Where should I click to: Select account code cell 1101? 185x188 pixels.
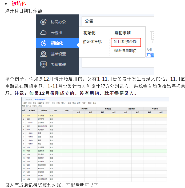coord(32,130)
